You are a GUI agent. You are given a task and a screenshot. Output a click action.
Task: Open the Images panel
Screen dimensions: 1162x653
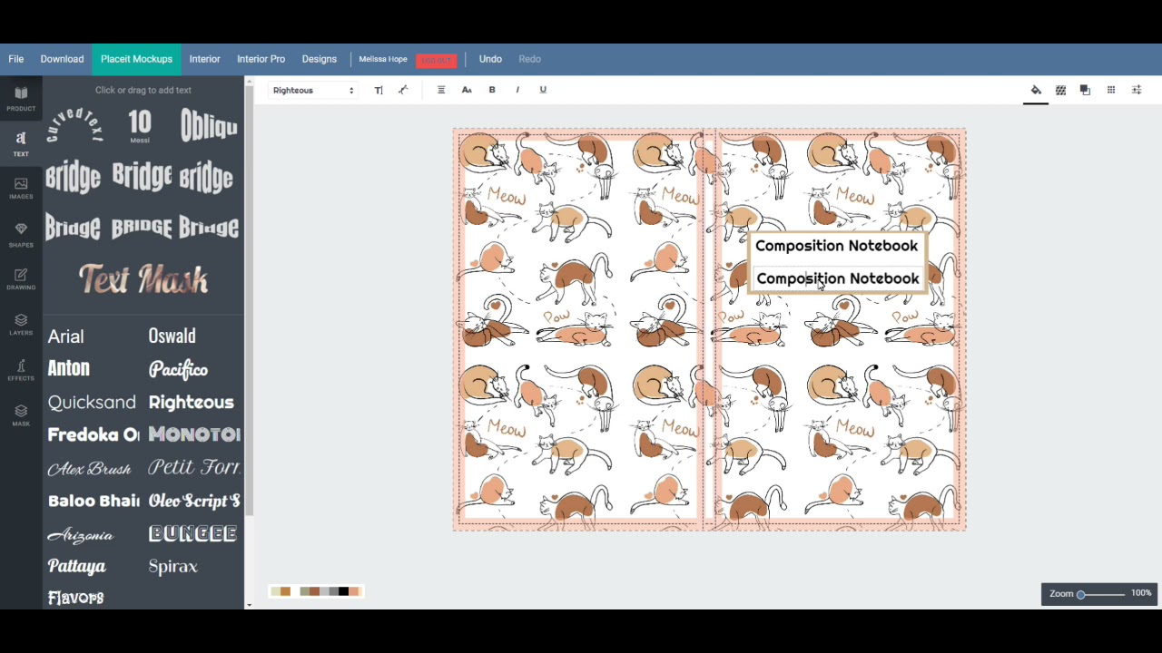pyautogui.click(x=21, y=189)
